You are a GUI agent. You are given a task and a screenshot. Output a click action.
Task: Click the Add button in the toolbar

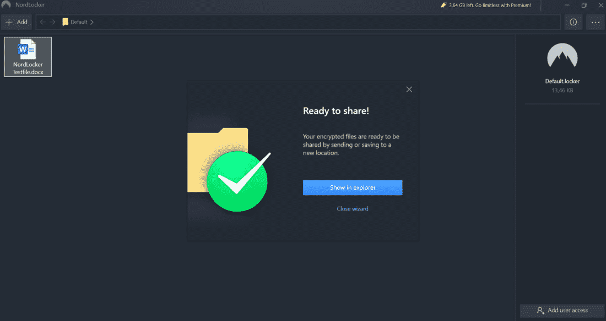[x=17, y=22]
